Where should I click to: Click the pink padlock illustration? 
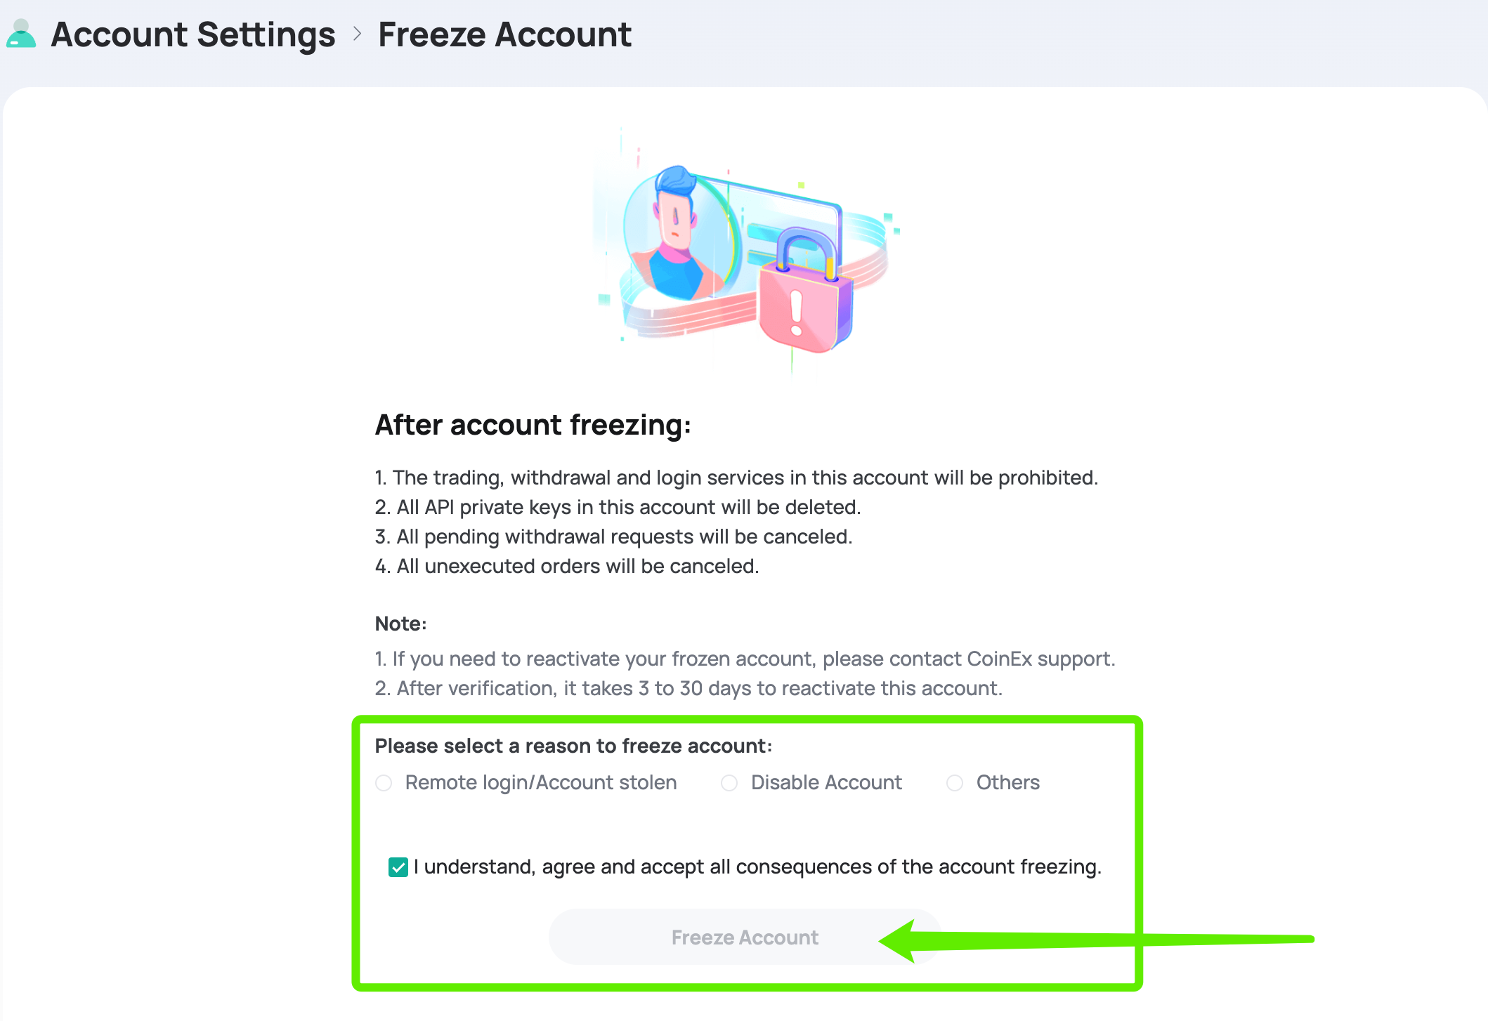pos(806,291)
